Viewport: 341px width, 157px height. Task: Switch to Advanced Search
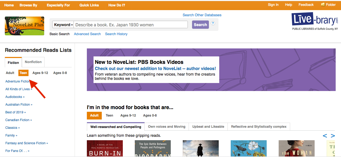pos(87,34)
